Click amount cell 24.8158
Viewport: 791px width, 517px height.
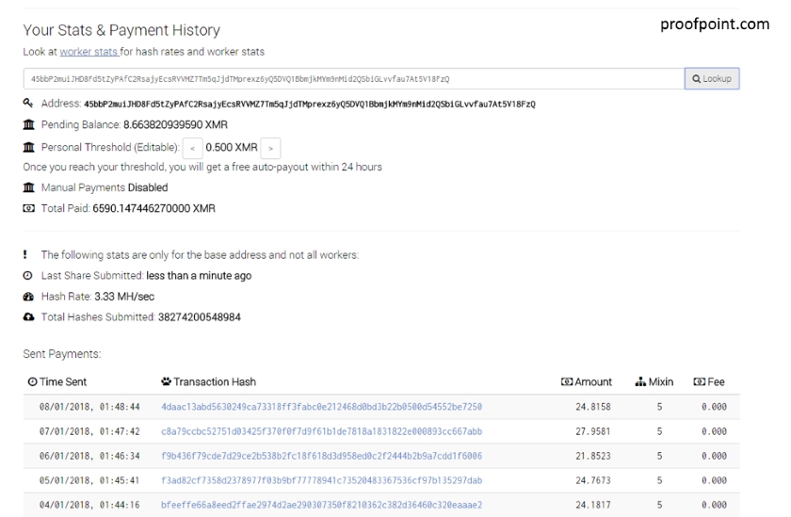[592, 407]
